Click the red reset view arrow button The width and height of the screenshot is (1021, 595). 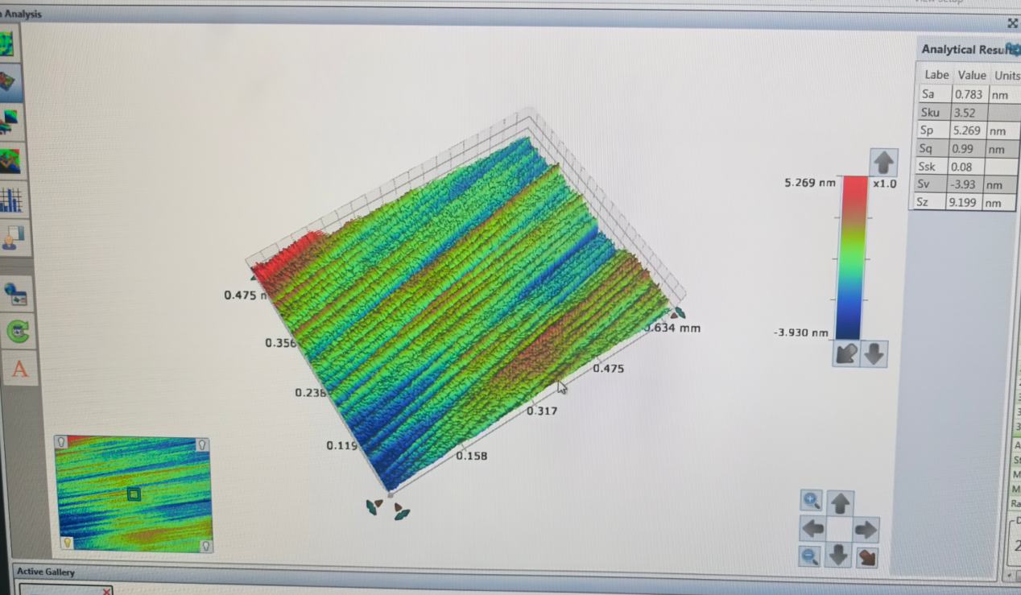pos(866,556)
